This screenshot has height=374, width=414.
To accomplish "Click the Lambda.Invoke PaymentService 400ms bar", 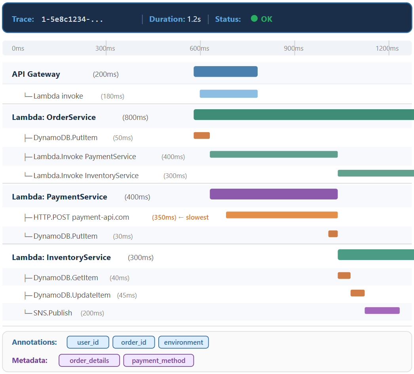I will pos(274,154).
